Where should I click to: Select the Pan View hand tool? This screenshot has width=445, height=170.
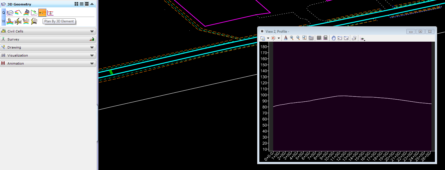pos(334,38)
